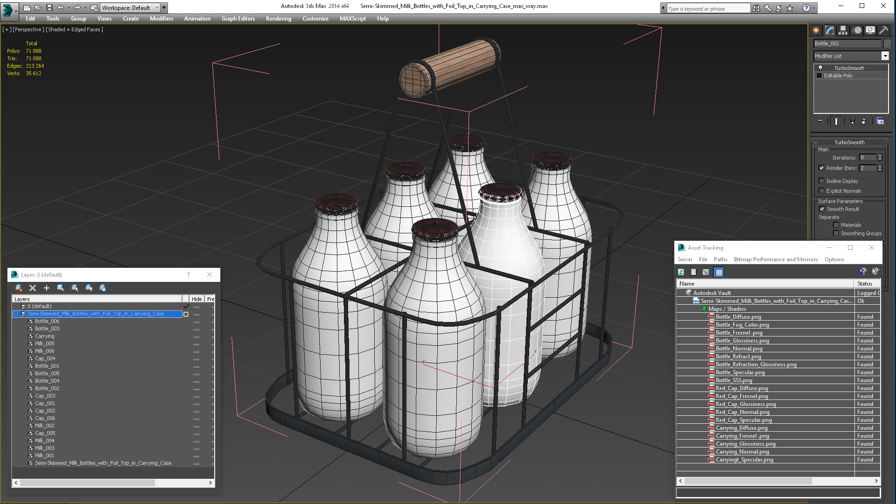Image resolution: width=896 pixels, height=504 pixels.
Task: Click object color swatch beside Bottle_001
Action: [x=887, y=43]
